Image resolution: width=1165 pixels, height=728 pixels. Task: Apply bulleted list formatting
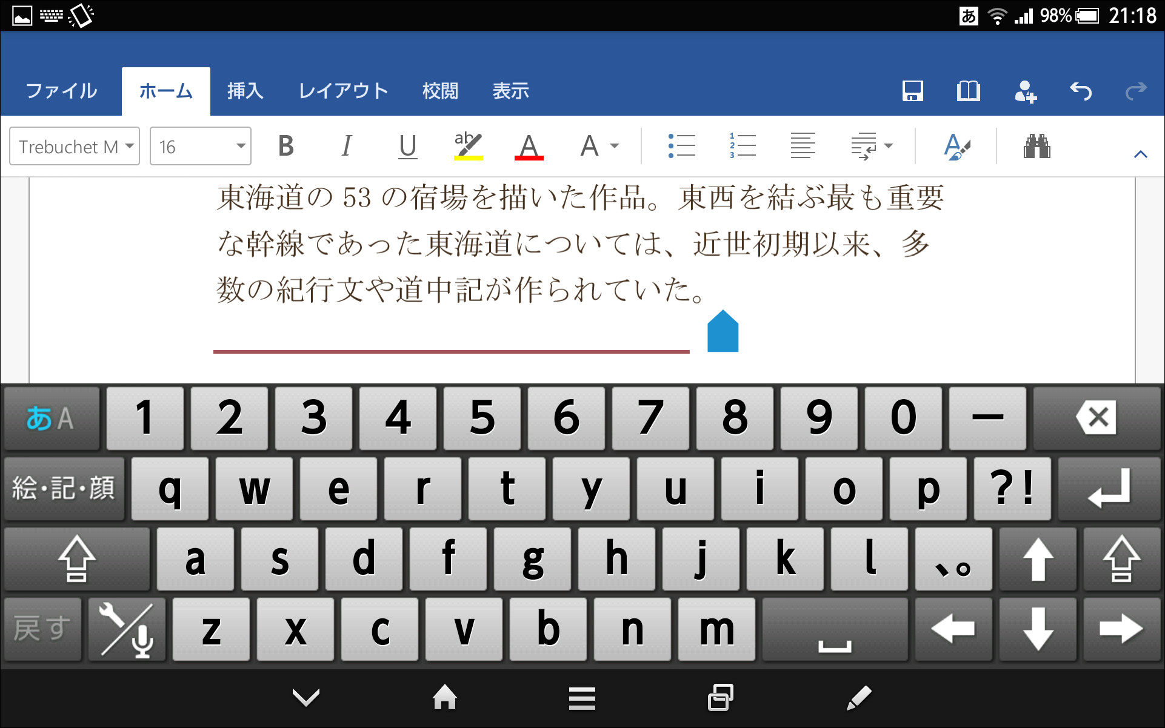click(x=681, y=145)
